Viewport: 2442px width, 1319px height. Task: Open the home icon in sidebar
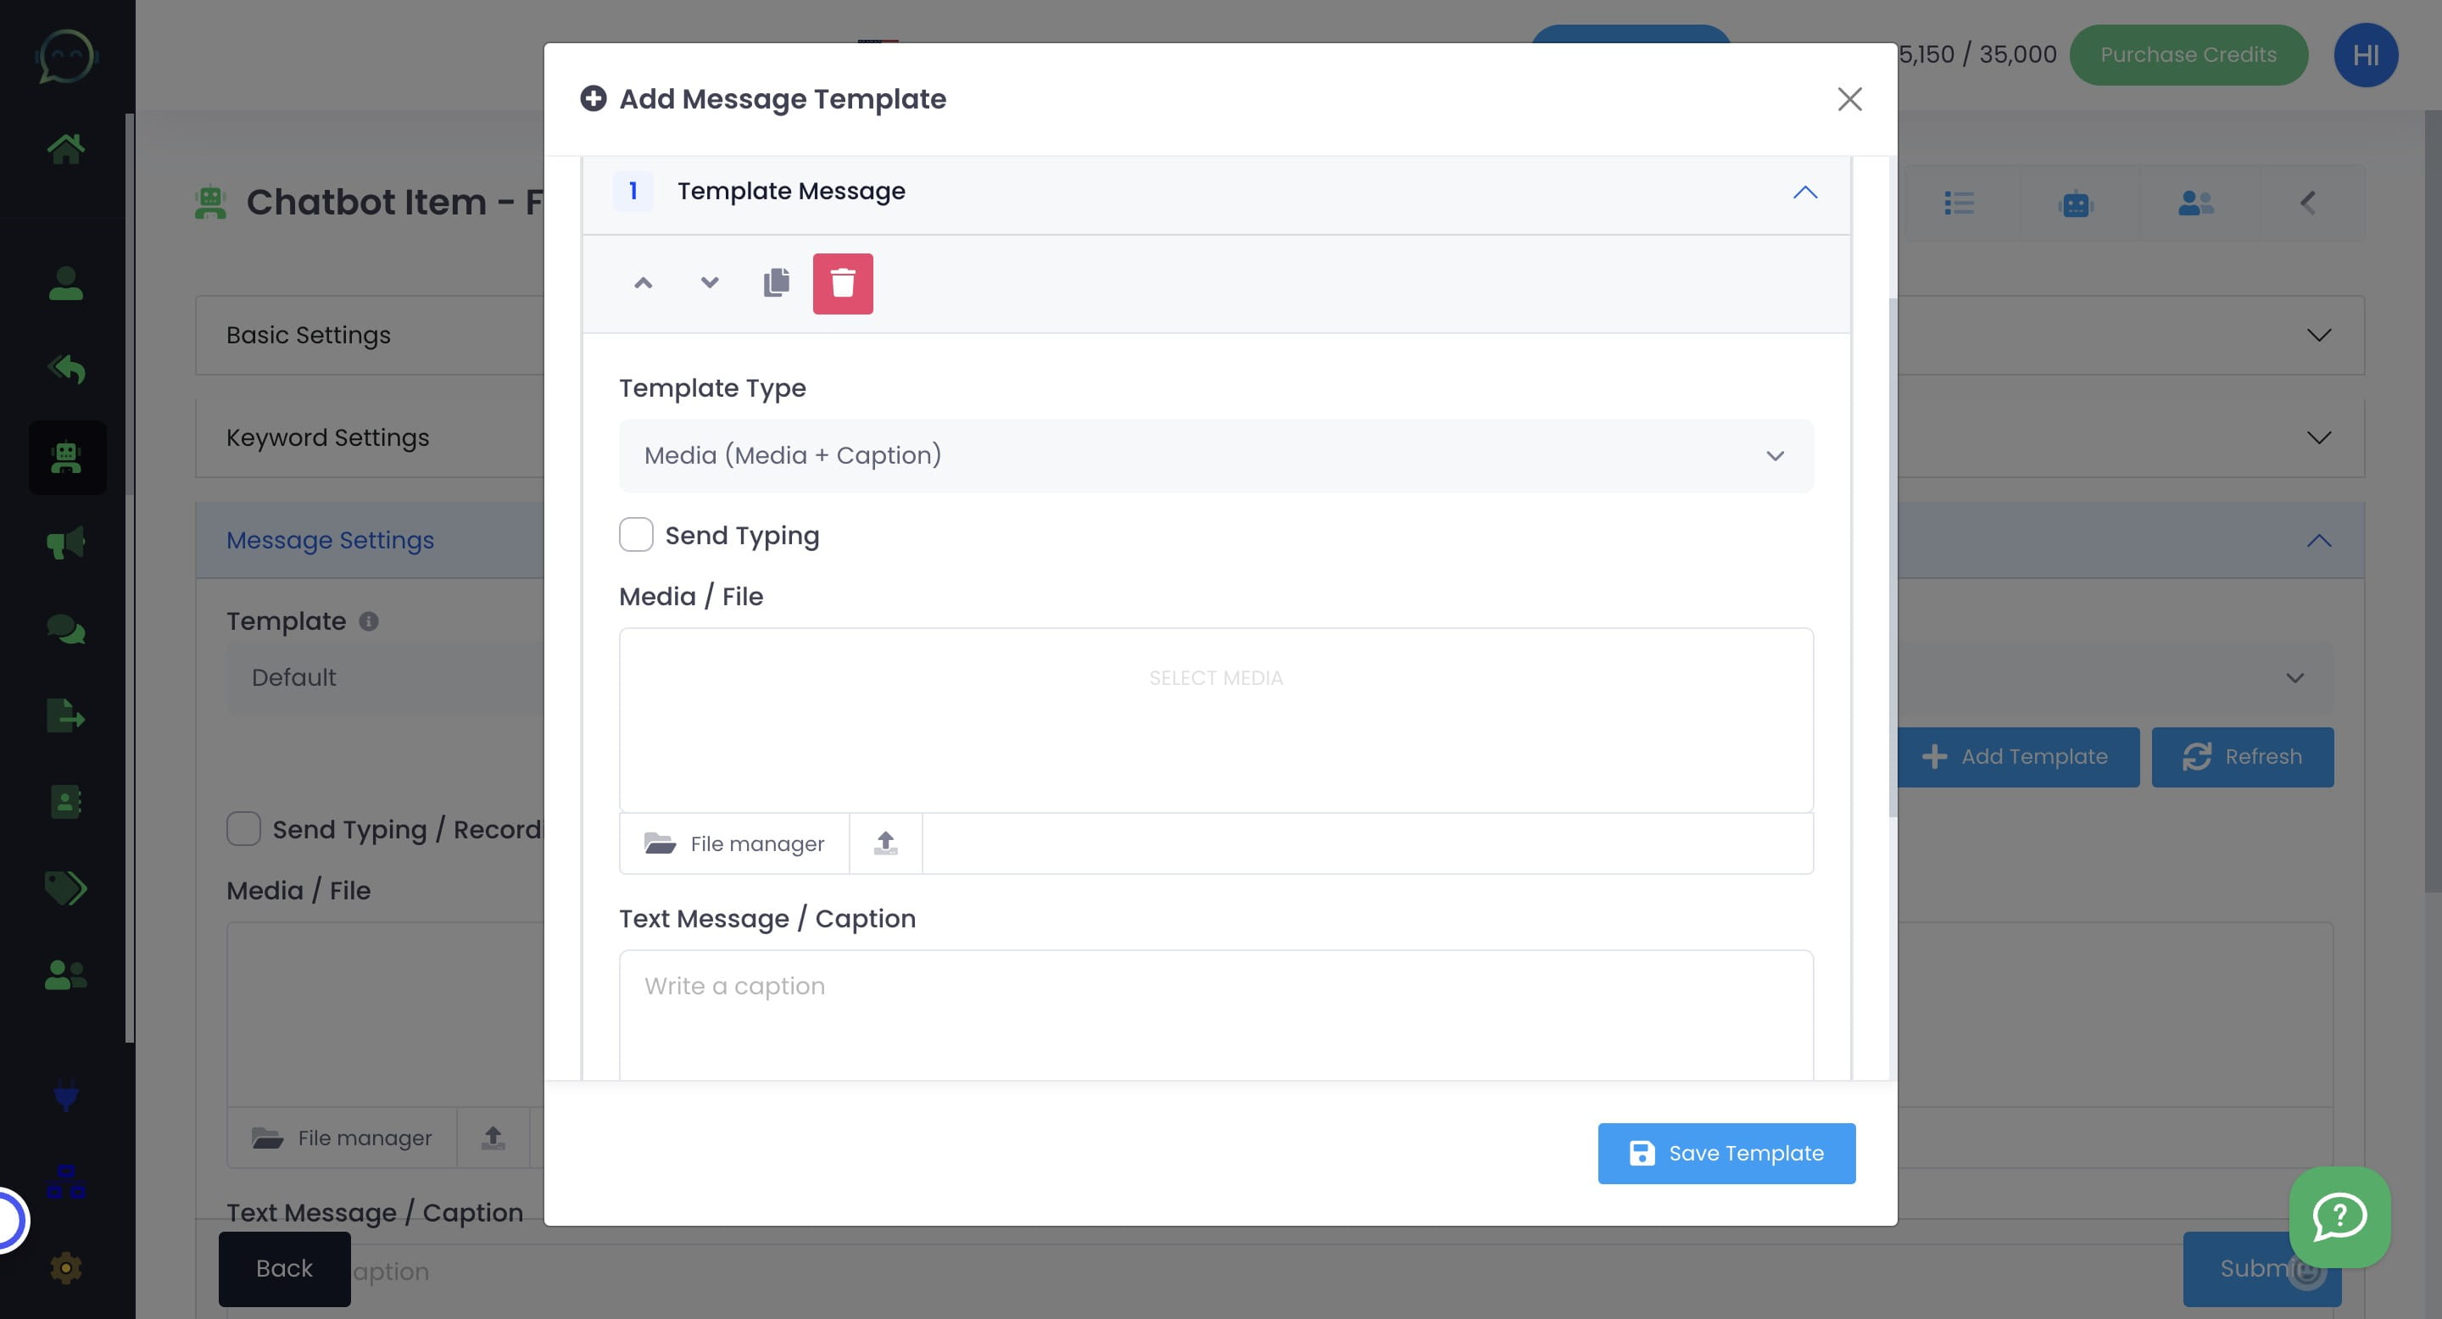[65, 147]
